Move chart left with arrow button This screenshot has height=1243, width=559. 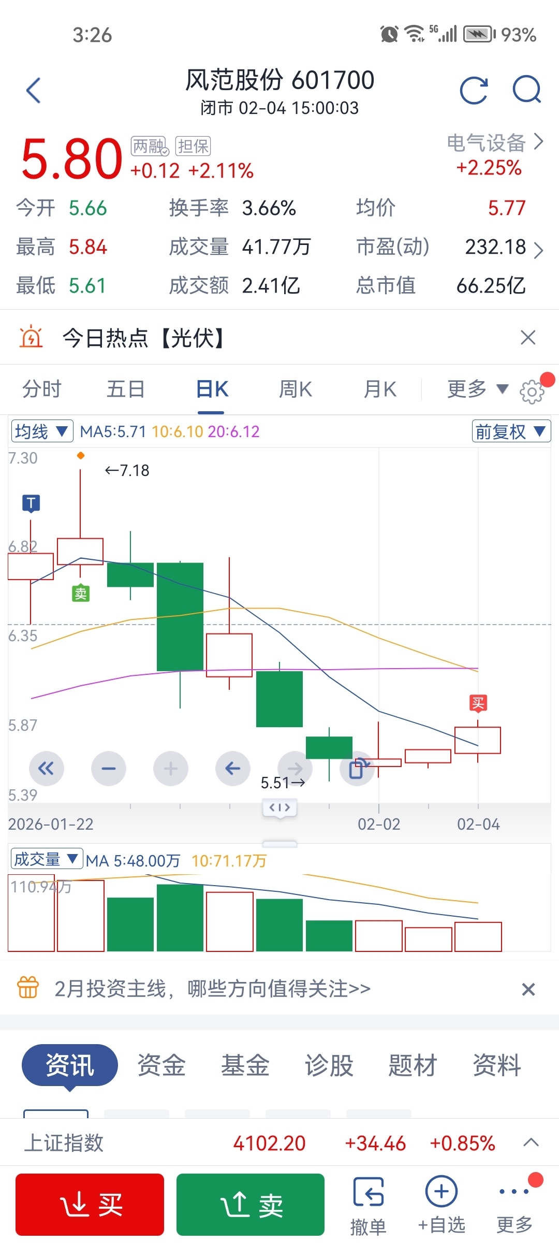click(233, 769)
